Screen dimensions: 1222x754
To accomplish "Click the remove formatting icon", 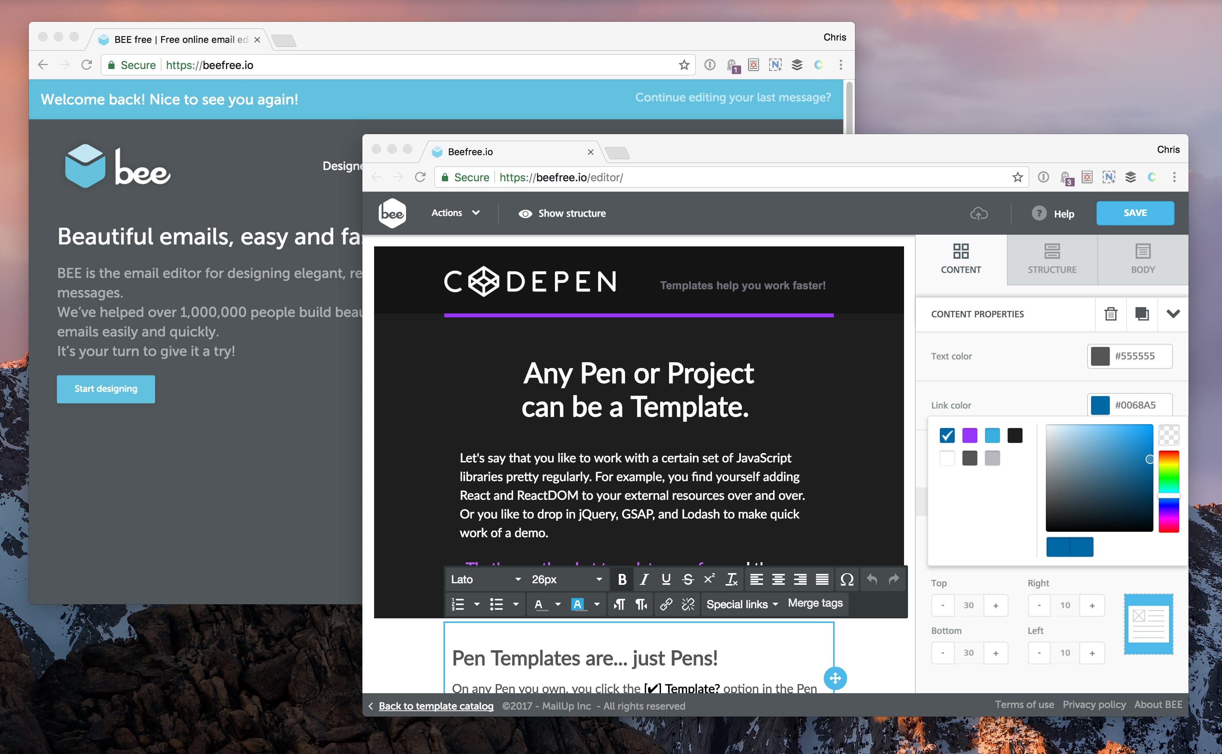I will coord(731,579).
